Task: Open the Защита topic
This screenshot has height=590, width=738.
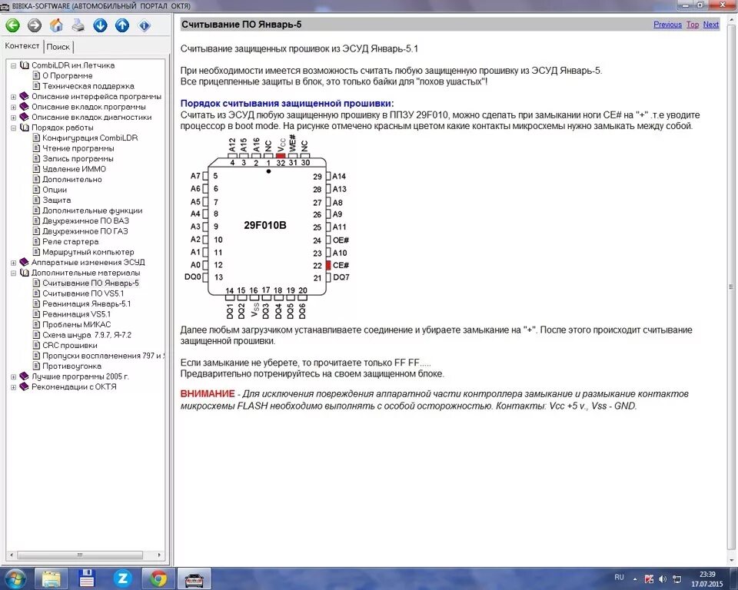Action: 56,200
